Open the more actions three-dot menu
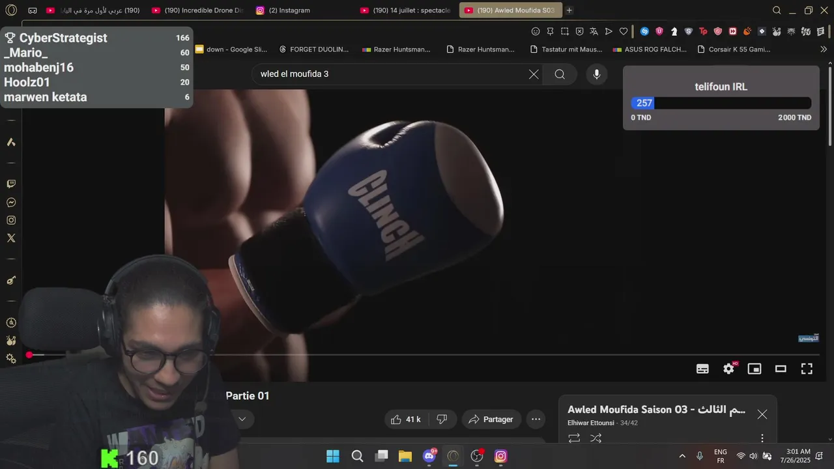834x469 pixels. [x=536, y=419]
